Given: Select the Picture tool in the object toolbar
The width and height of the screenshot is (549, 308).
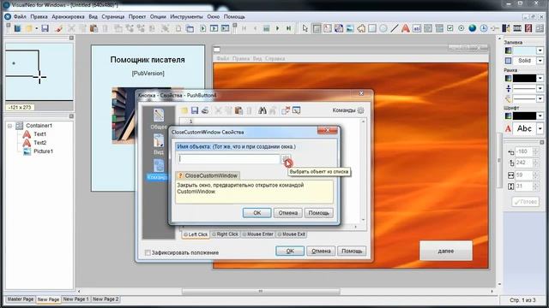Looking at the screenshot, I should pos(350,28).
